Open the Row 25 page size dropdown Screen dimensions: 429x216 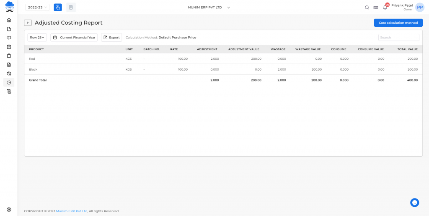coord(37,37)
